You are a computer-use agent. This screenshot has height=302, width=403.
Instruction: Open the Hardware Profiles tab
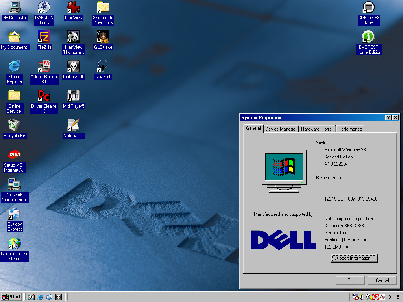pyautogui.click(x=318, y=129)
